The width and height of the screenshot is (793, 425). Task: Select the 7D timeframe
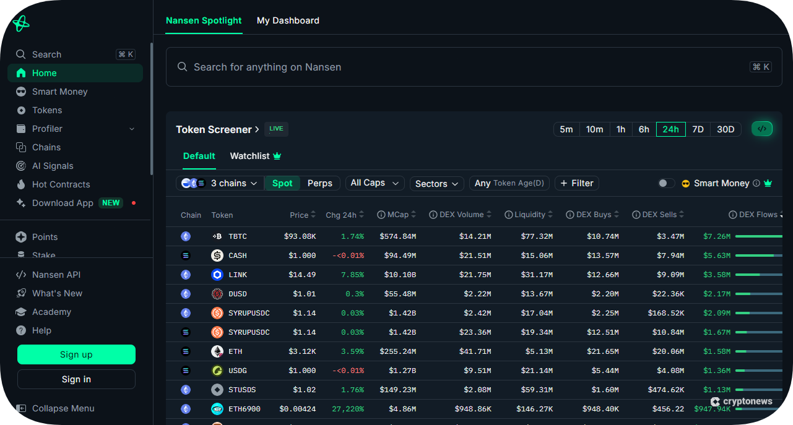click(698, 129)
